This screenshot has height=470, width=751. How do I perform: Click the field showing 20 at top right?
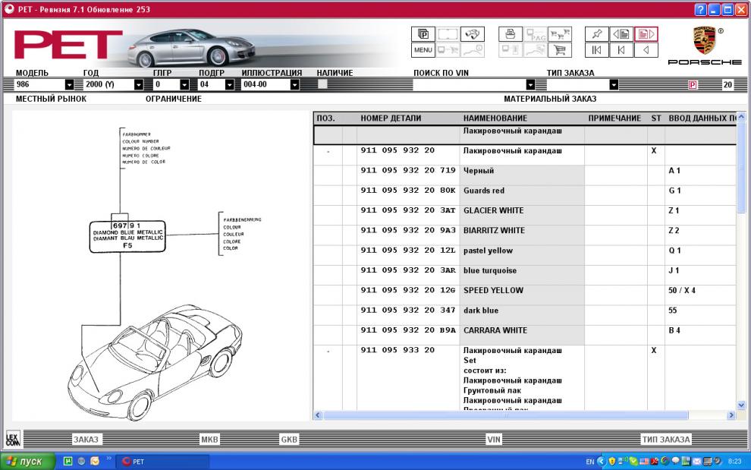pos(727,85)
